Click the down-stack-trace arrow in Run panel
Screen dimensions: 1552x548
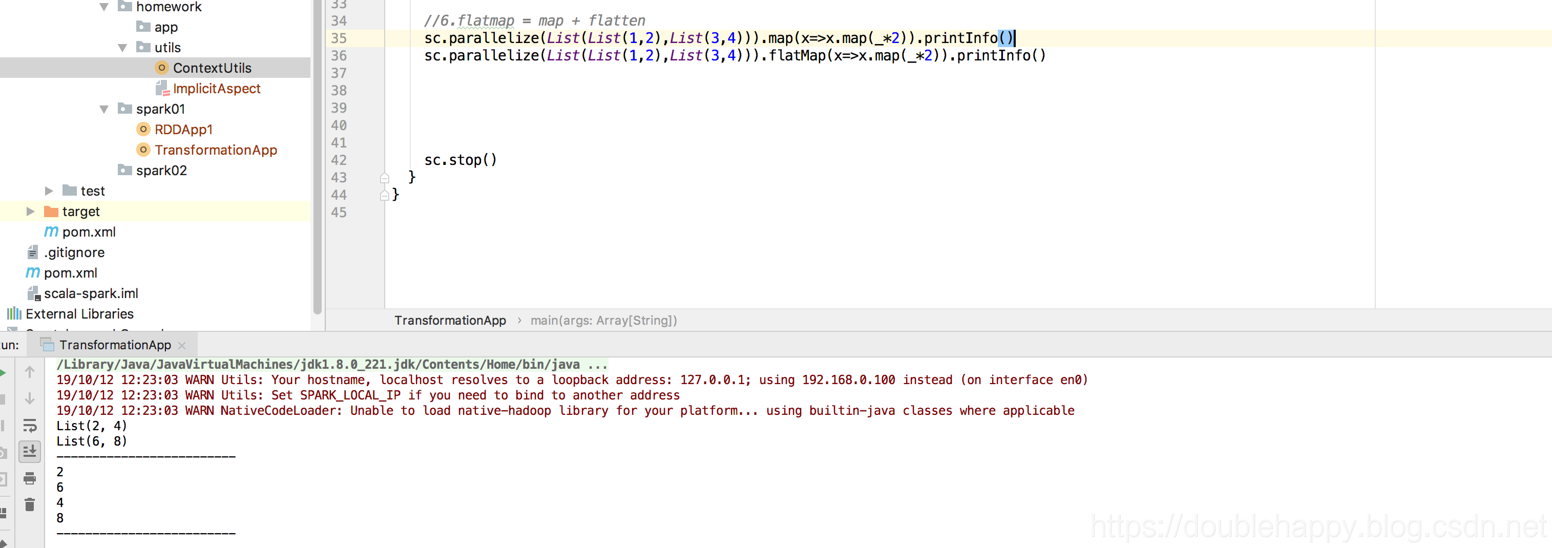click(30, 398)
